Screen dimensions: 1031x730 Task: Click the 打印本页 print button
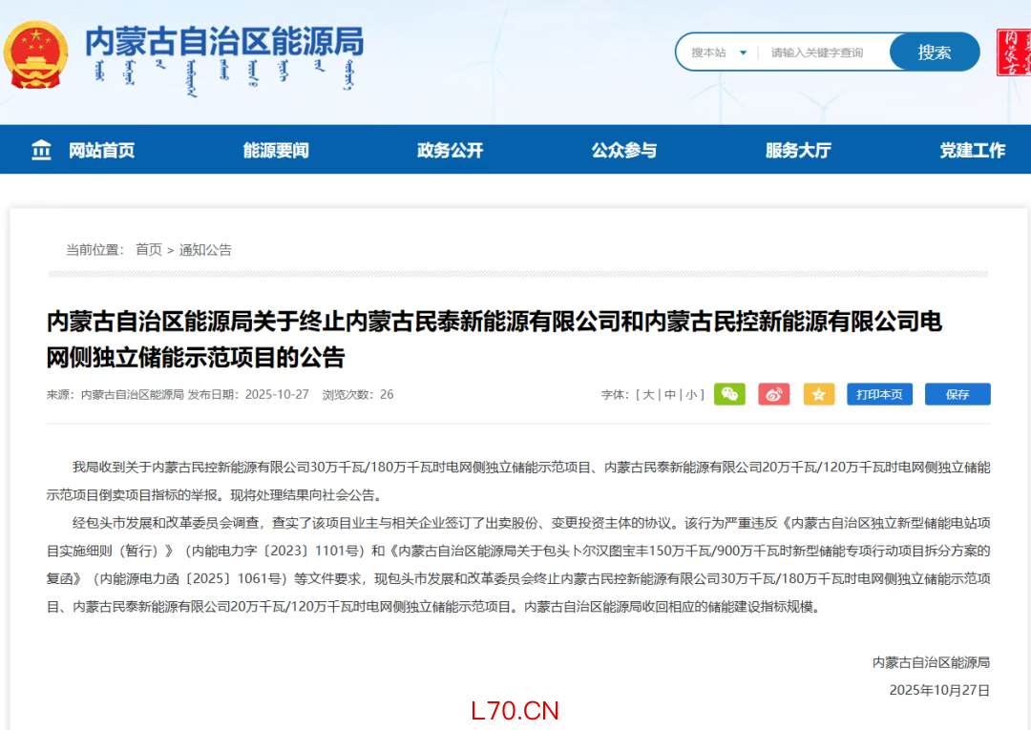coord(879,394)
